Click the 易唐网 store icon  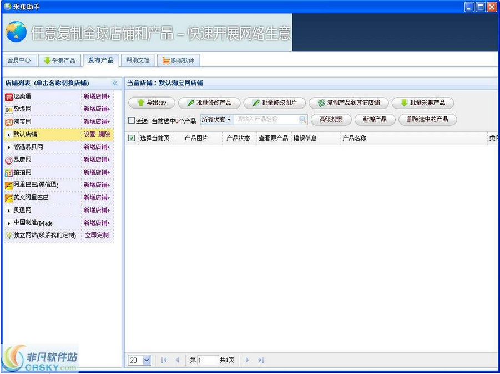click(x=8, y=160)
